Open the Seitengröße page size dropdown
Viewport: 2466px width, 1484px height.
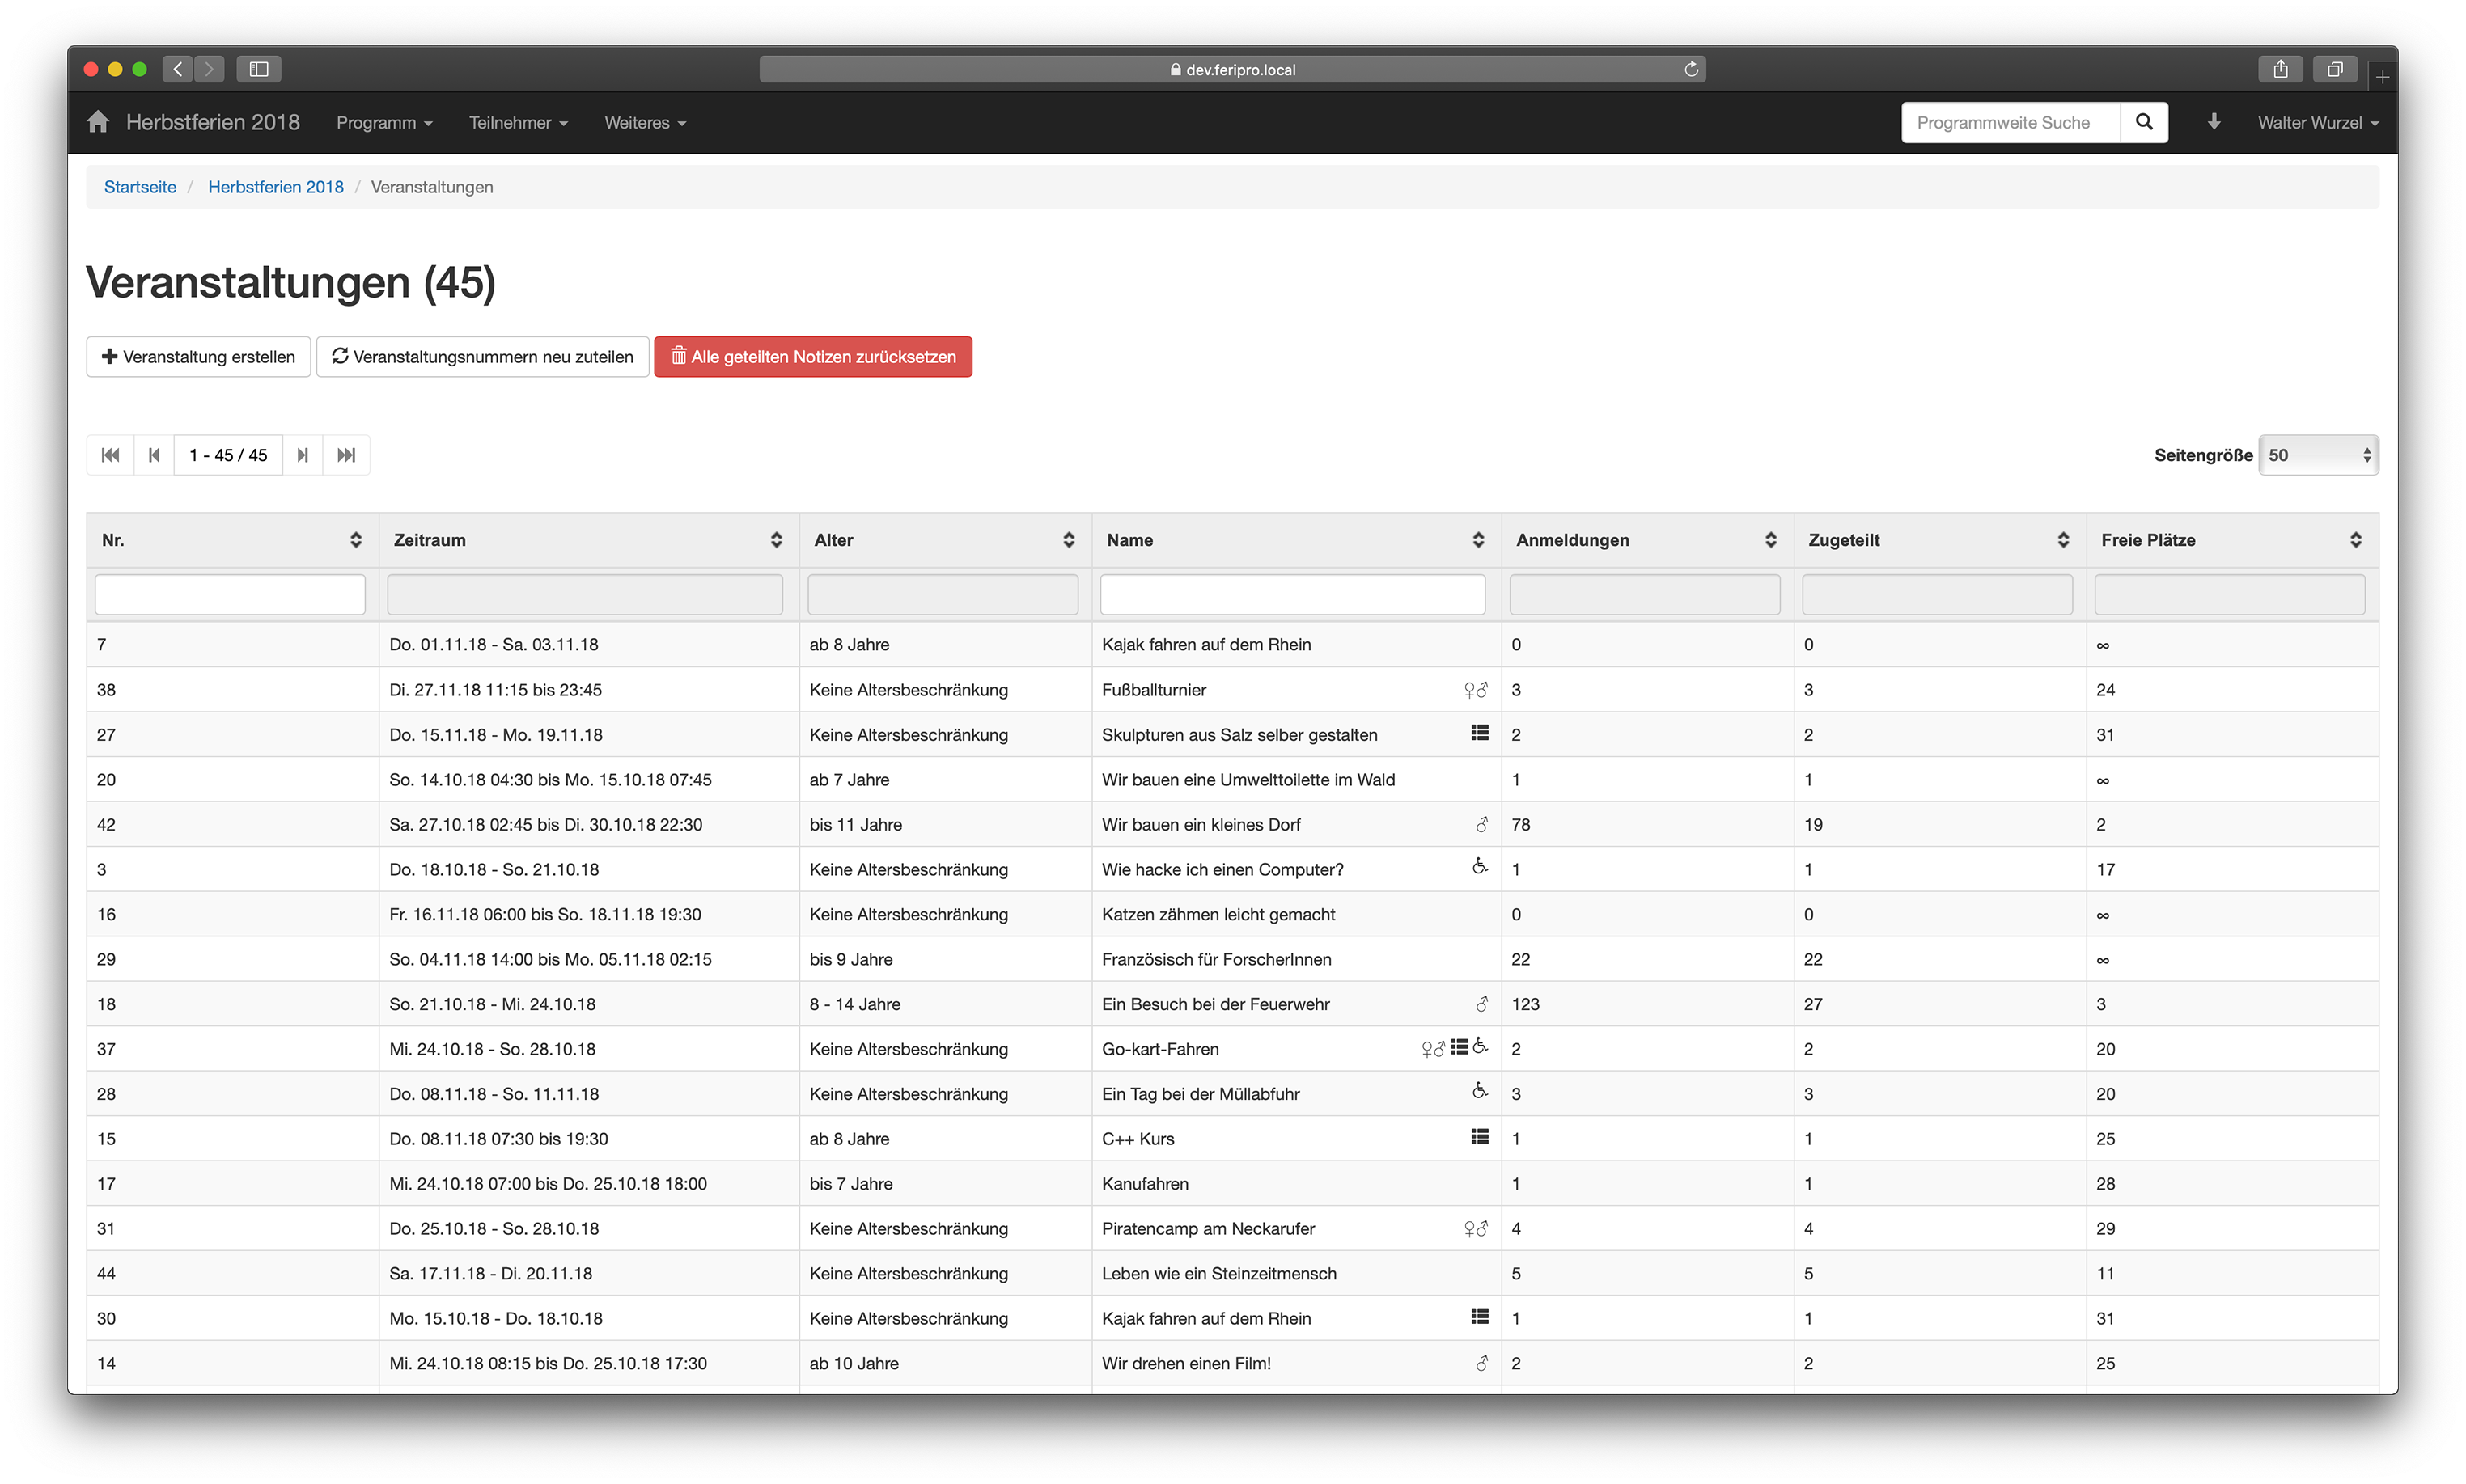[x=2317, y=455]
